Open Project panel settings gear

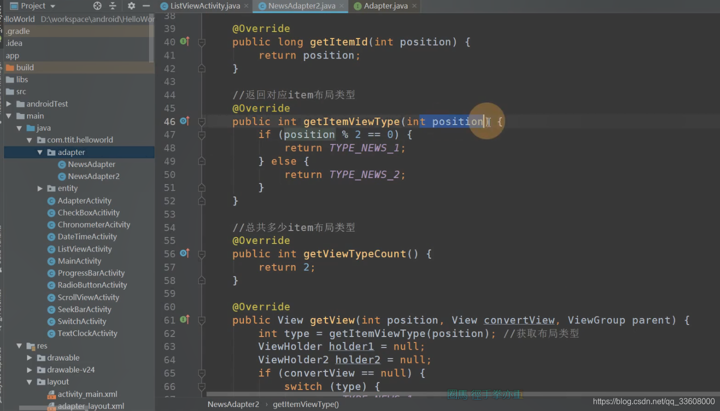click(131, 6)
